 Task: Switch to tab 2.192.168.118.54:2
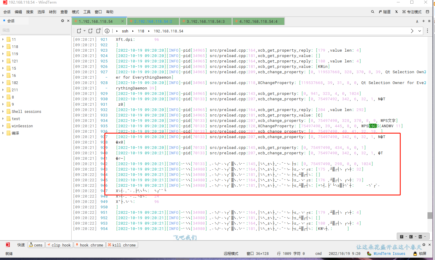click(x=153, y=21)
